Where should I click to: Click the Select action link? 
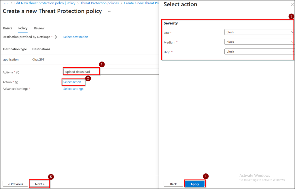click(72, 82)
